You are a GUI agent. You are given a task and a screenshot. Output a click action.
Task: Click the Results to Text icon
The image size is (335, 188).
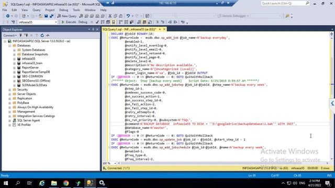click(139, 22)
